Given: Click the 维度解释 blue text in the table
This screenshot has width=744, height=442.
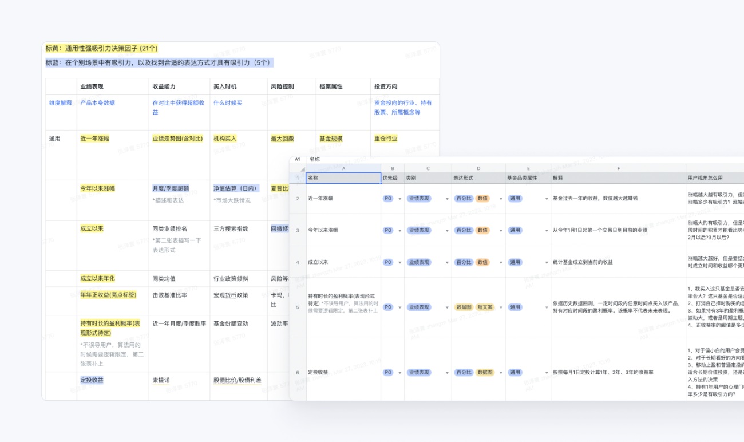Looking at the screenshot, I should click(x=61, y=103).
